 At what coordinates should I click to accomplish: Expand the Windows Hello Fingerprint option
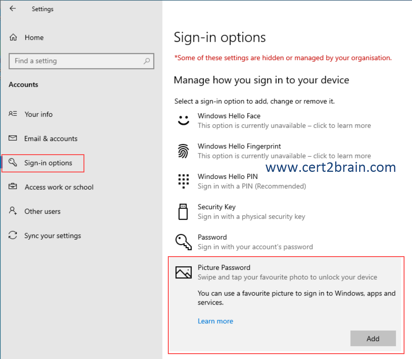pyautogui.click(x=286, y=151)
